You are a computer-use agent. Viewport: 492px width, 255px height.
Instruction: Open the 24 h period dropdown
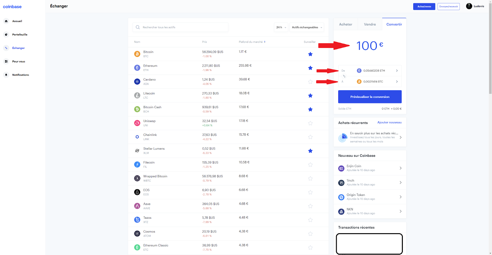pyautogui.click(x=281, y=27)
